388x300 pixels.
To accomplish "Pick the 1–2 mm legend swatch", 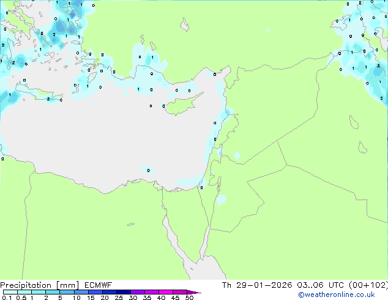I will click(x=39, y=292).
